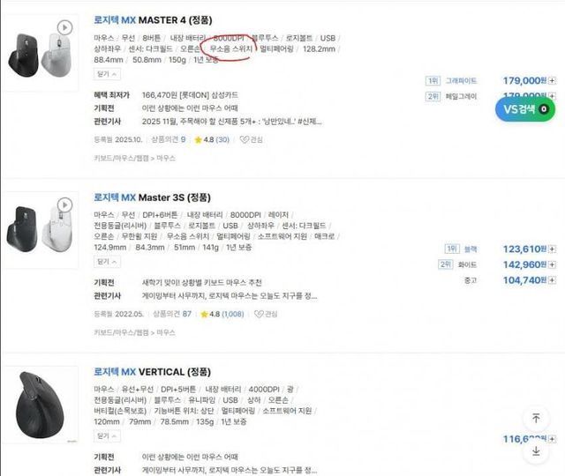Click plus icon beside the 123,610원 price

(553, 249)
